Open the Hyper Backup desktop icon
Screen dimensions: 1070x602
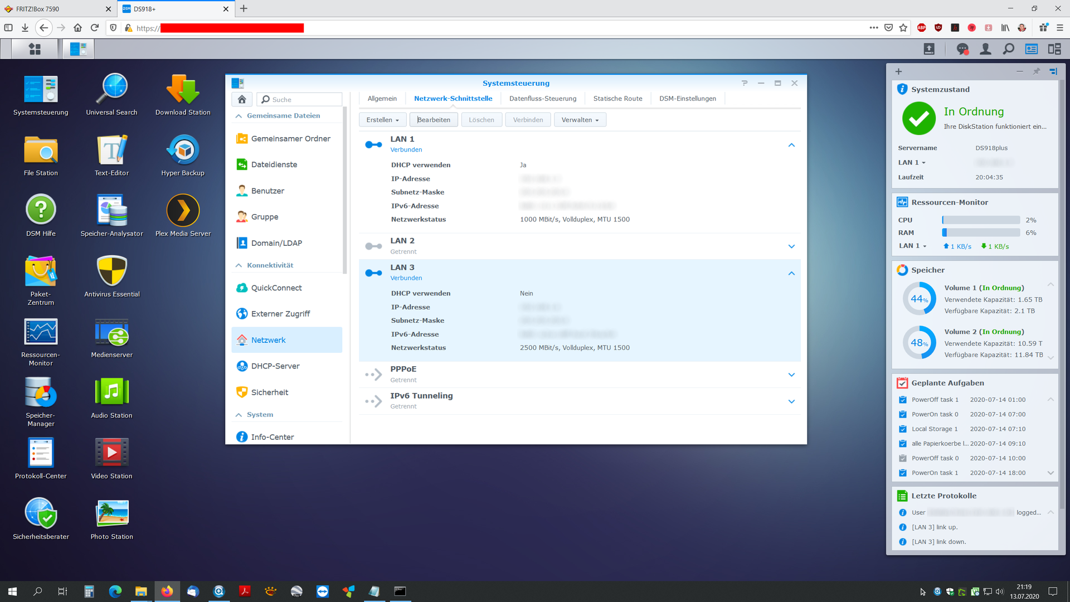coord(183,151)
